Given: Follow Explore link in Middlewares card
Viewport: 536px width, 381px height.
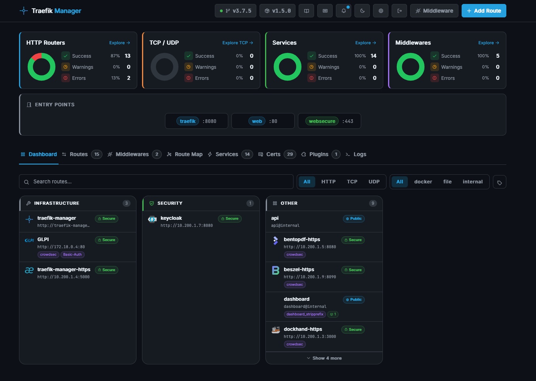Looking at the screenshot, I should (x=489, y=43).
